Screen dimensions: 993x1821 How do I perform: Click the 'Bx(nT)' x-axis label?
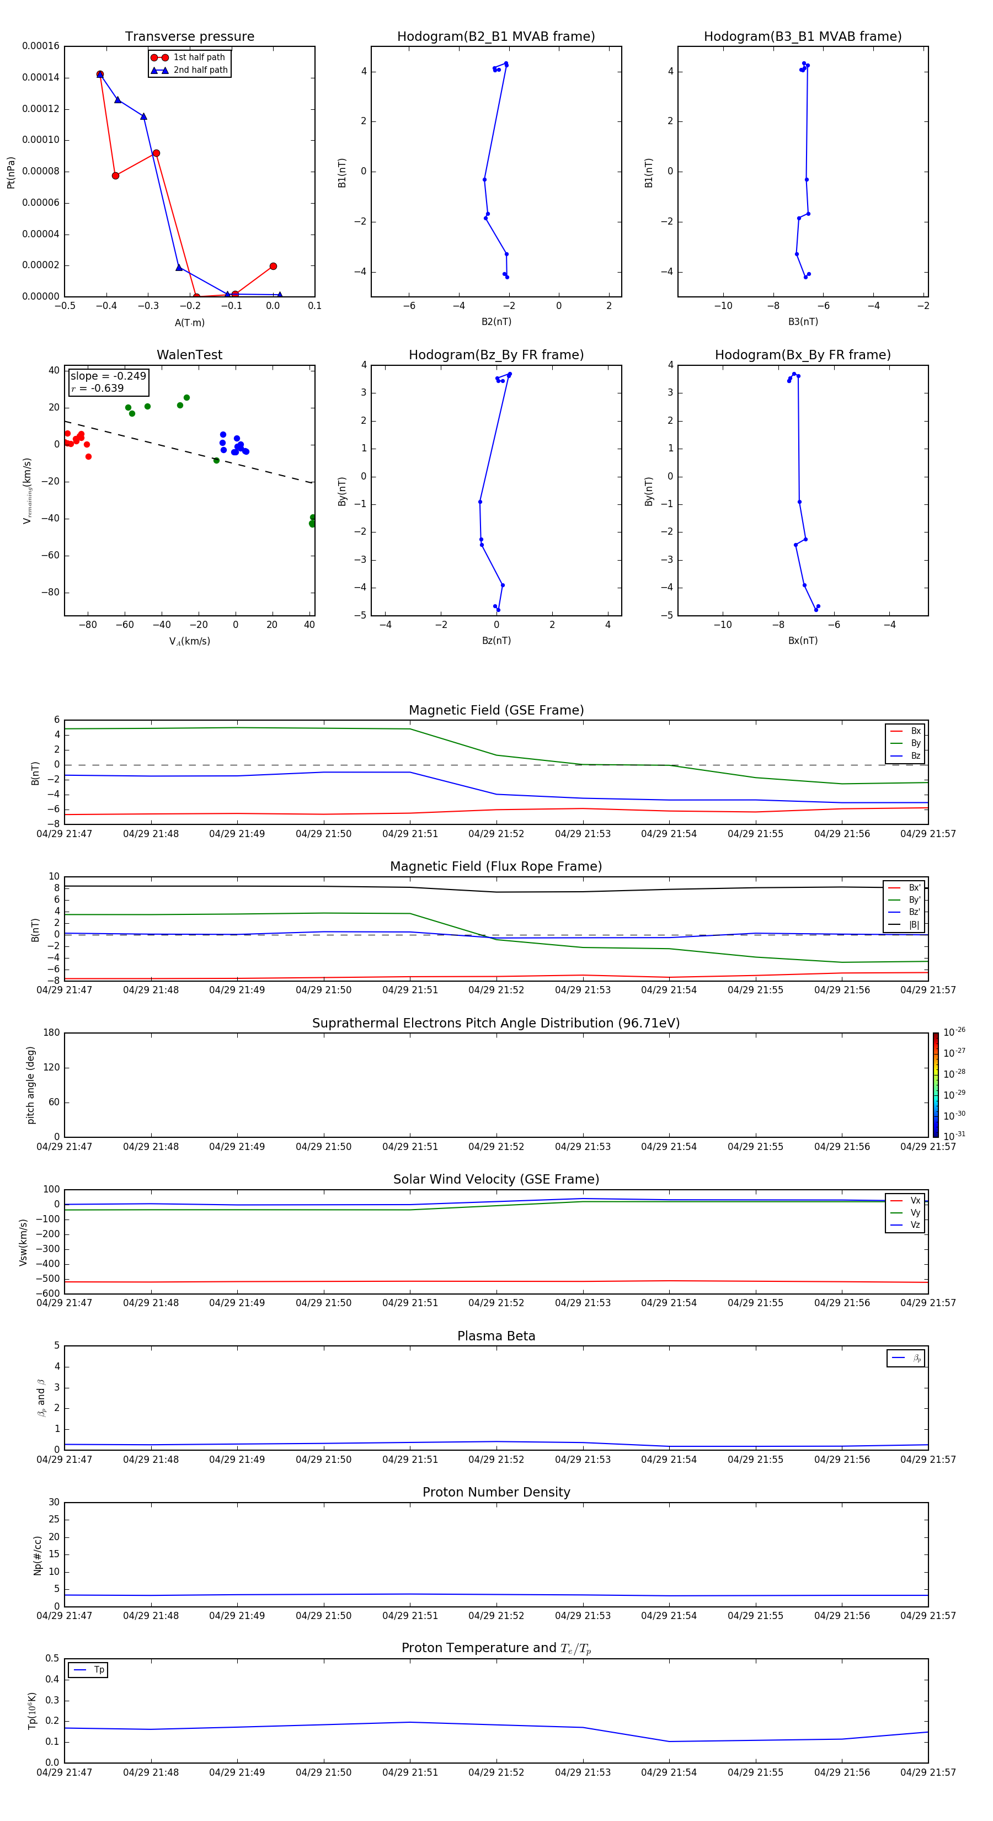tap(803, 641)
